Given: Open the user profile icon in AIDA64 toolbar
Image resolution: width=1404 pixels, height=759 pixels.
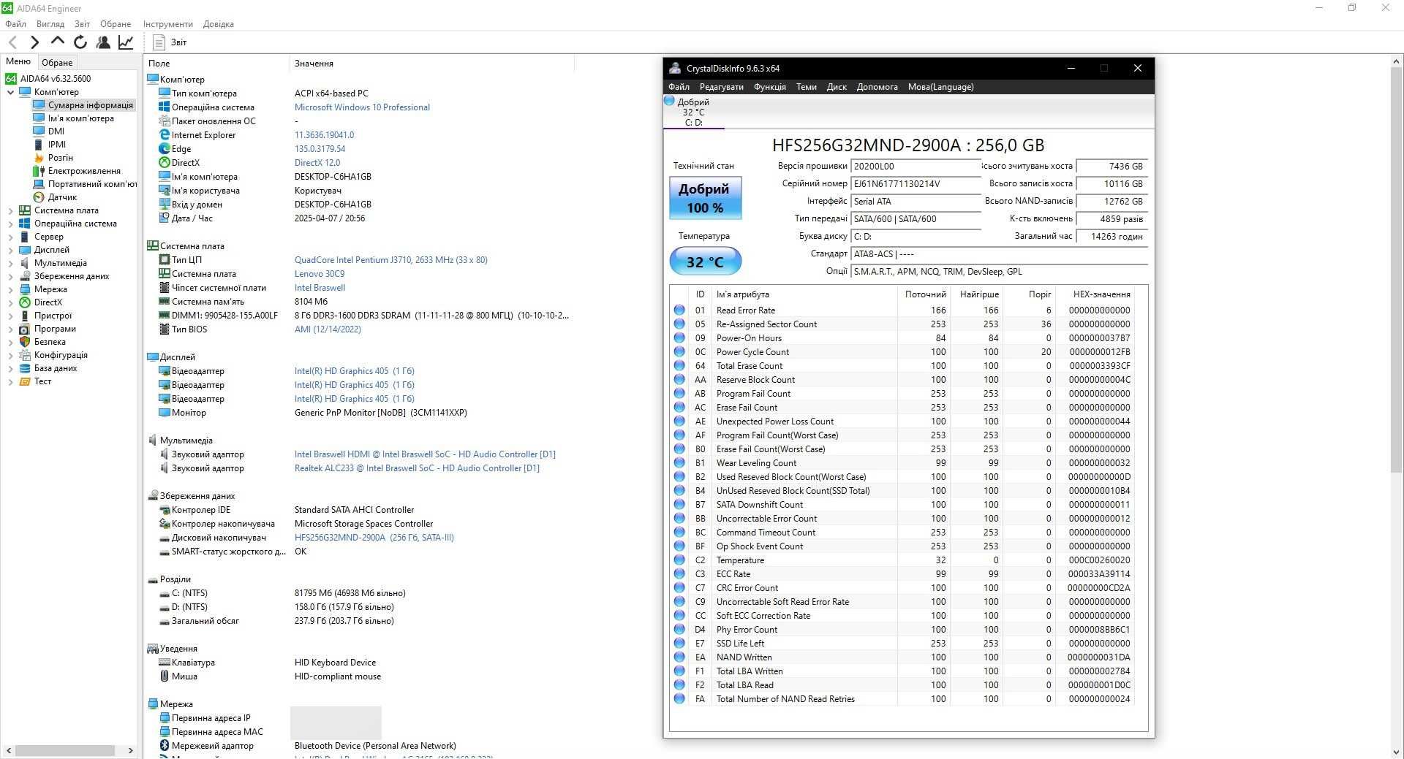Looking at the screenshot, I should [103, 42].
